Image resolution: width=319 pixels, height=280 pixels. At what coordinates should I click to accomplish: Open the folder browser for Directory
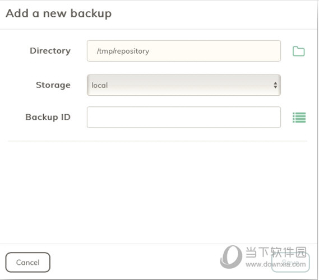tap(298, 51)
